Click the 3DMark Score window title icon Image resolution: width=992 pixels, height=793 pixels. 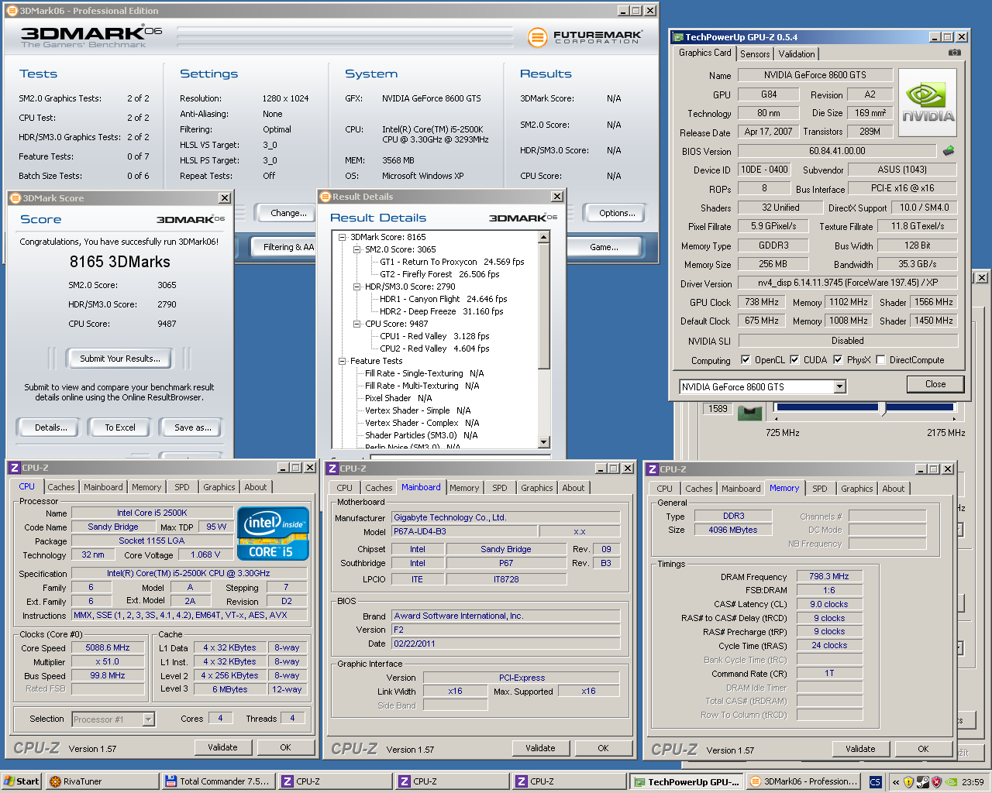point(15,198)
